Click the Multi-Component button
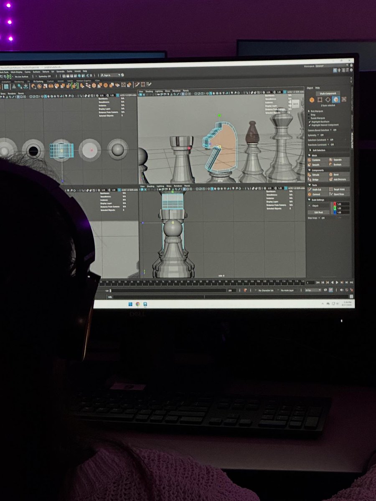 328,94
